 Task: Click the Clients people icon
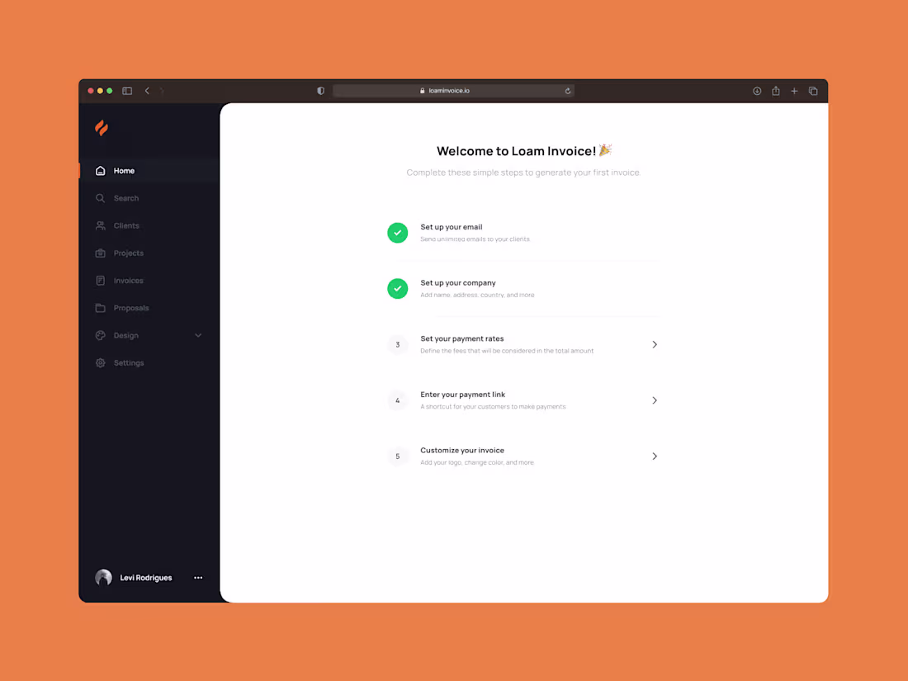(x=100, y=226)
